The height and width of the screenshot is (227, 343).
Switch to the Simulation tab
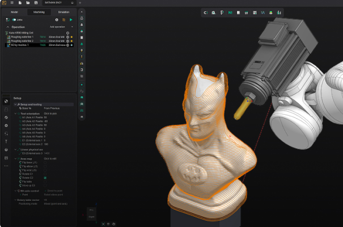pos(63,12)
